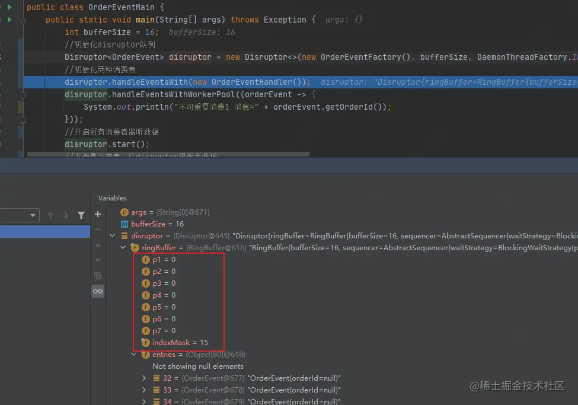
Task: Select the p5 = 0 field
Action: (164, 307)
